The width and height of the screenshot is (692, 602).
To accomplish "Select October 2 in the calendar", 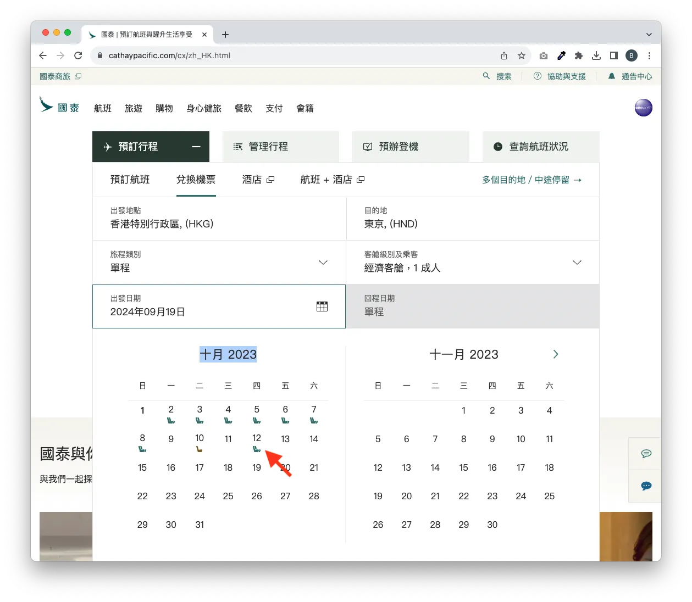I will tap(171, 413).
